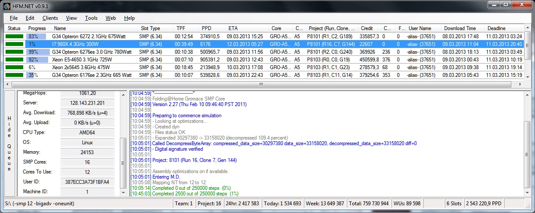Viewport: 535px width, 213px height.
Task: Open the Edit menu
Action: pos(30,18)
